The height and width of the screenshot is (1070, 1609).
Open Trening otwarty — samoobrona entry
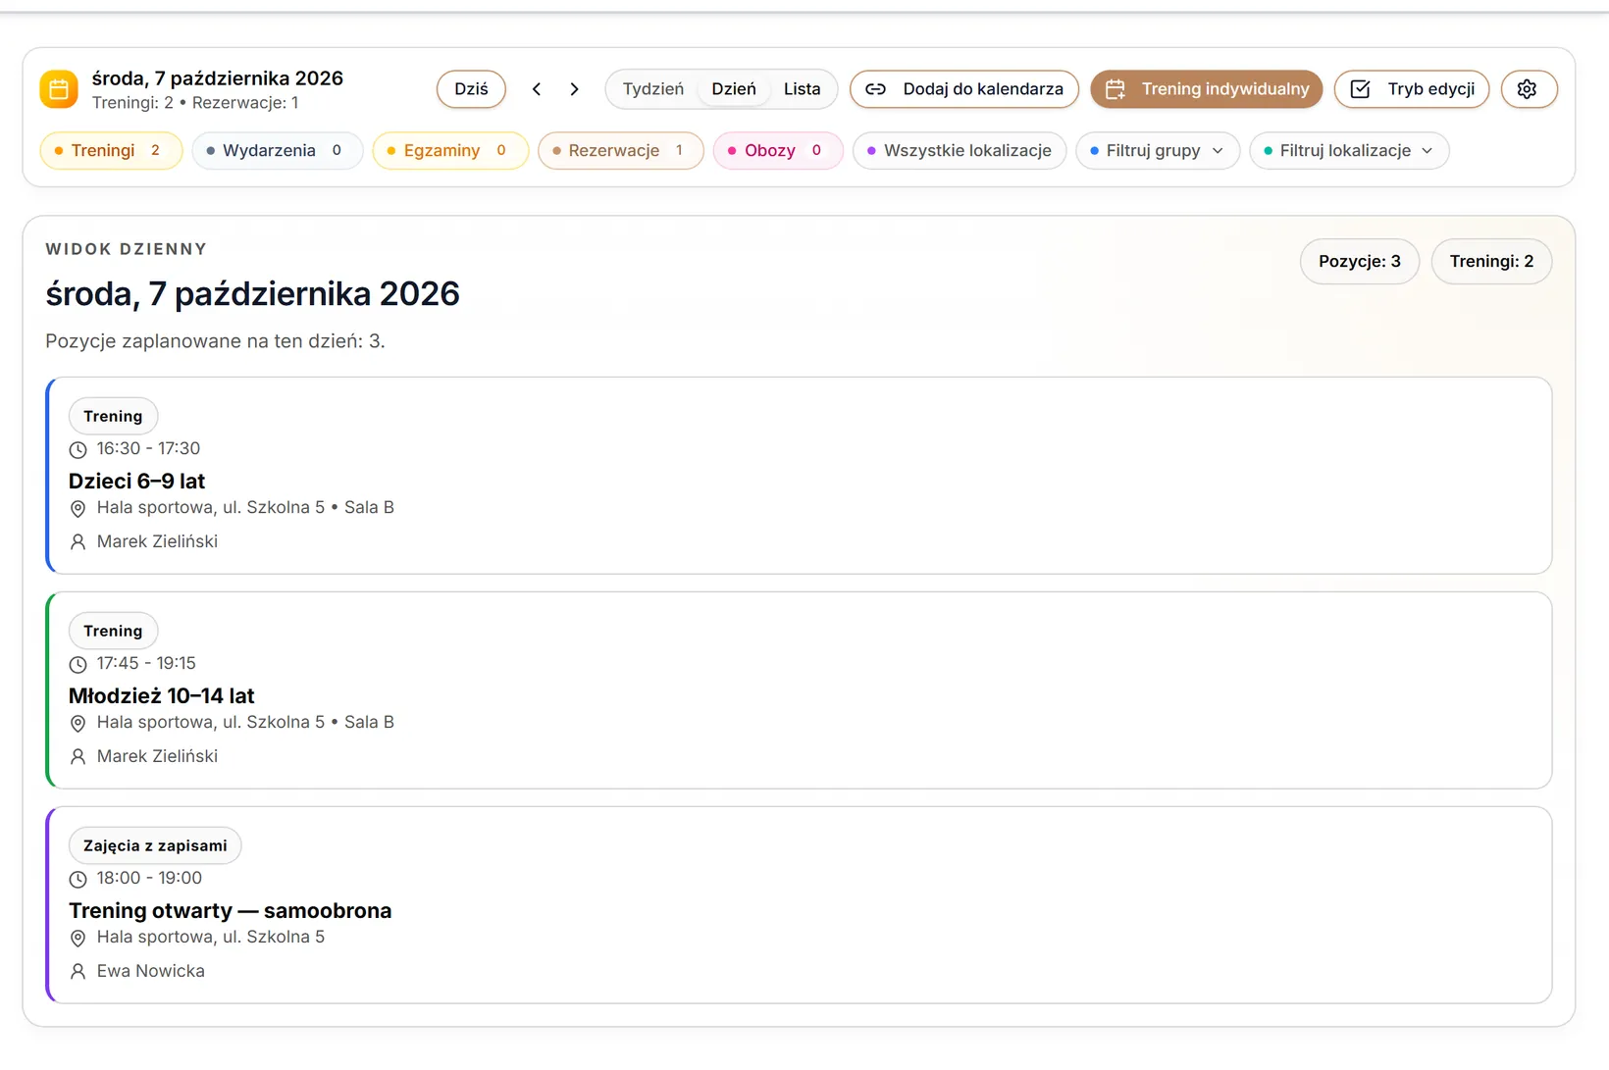click(799, 905)
